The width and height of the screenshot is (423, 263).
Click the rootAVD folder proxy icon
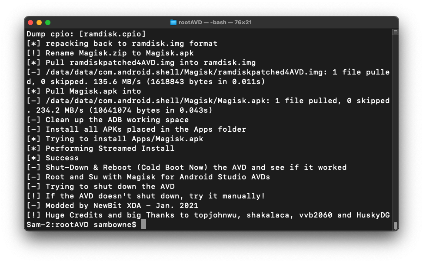173,23
